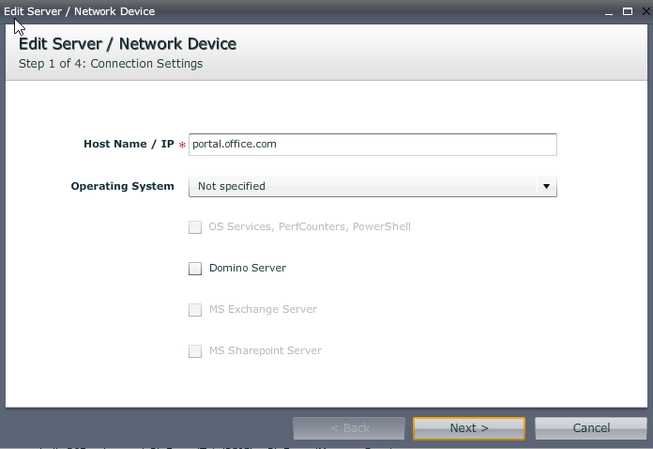Toggle the MS Exchange Server checkbox

195,310
